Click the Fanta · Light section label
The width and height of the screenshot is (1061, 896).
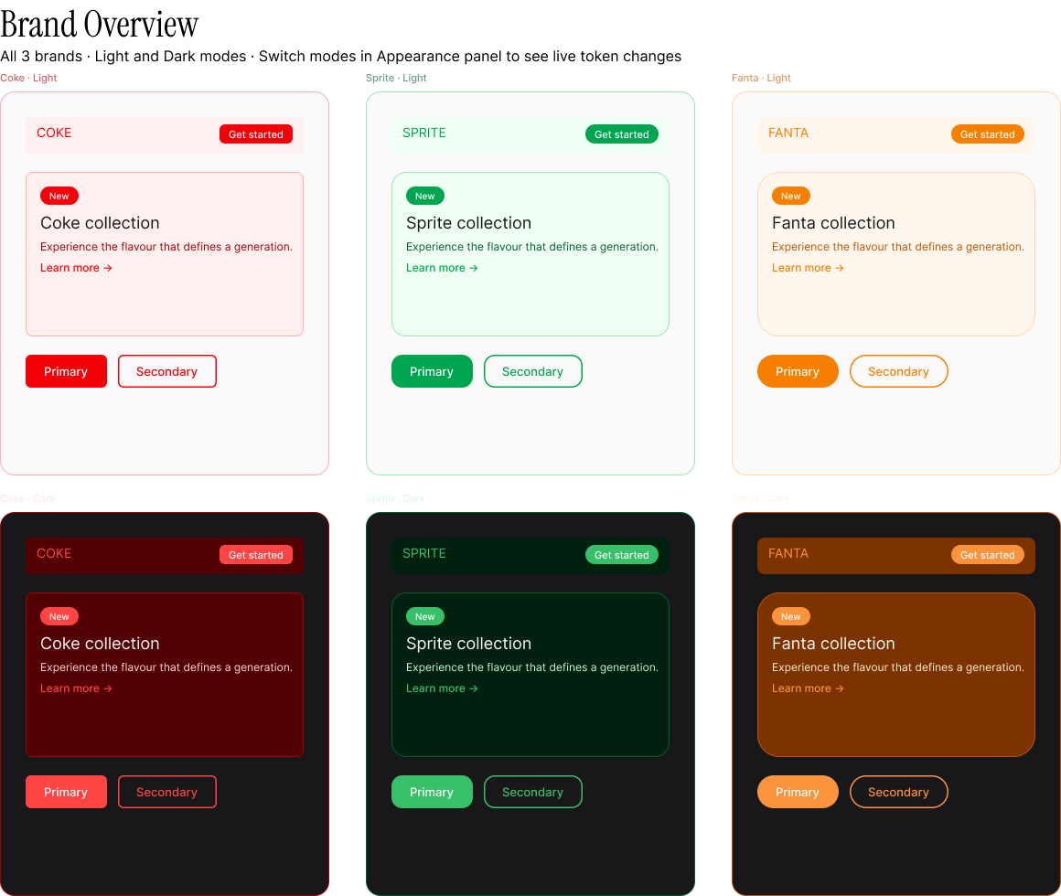point(761,78)
